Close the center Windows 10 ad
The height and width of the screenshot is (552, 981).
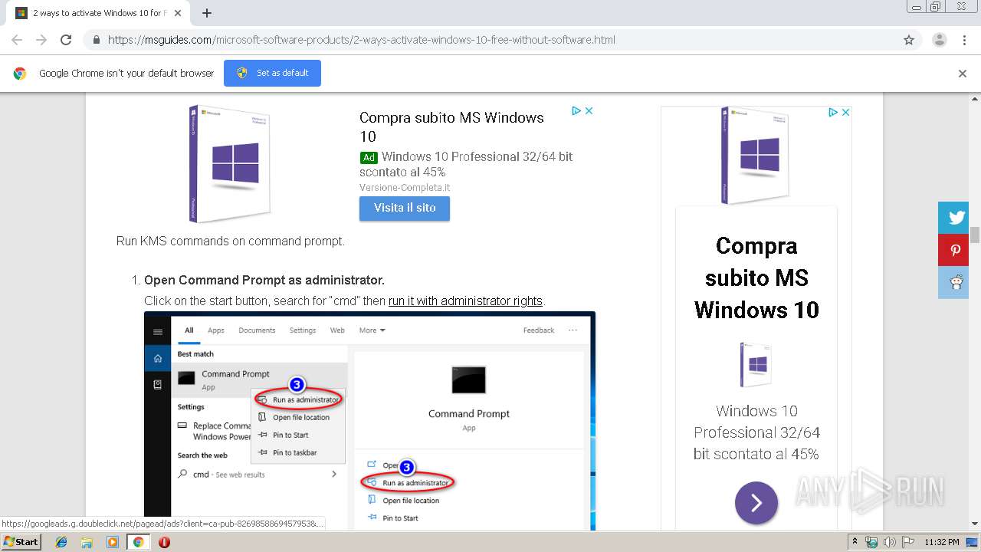point(589,110)
